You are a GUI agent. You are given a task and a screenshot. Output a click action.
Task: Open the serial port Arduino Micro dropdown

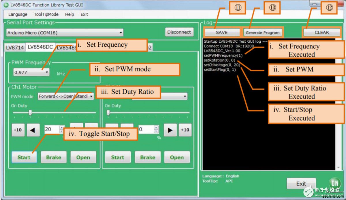(65, 33)
